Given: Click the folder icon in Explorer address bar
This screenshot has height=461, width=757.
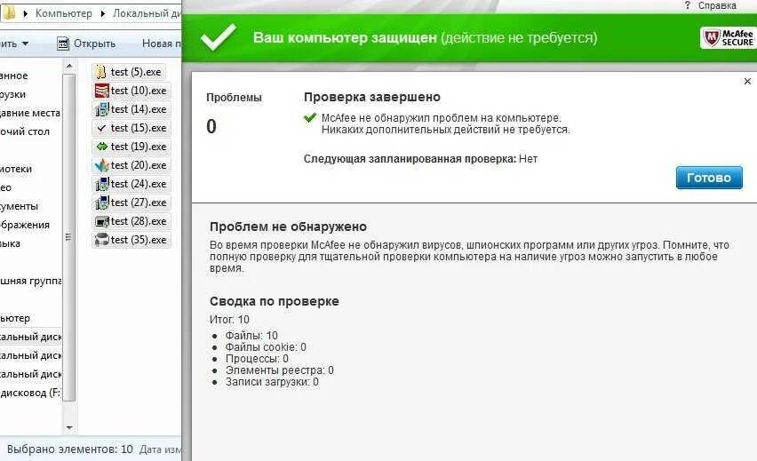Looking at the screenshot, I should click(9, 13).
